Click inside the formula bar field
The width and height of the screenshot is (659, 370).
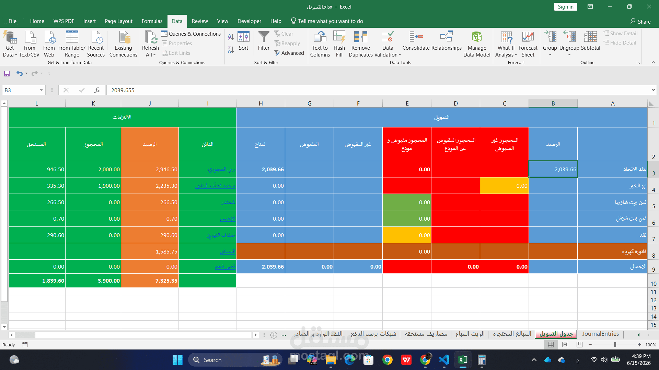(378, 90)
